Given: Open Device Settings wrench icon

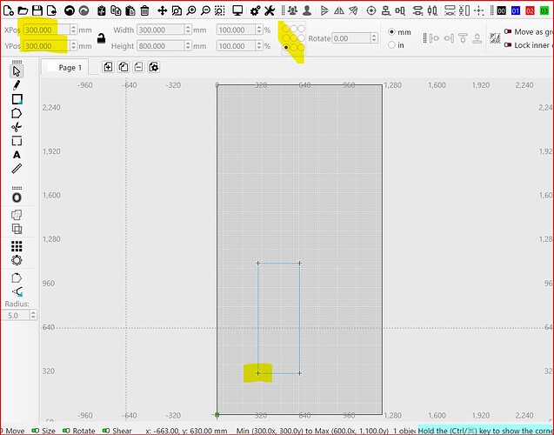Looking at the screenshot, I should click(x=270, y=10).
